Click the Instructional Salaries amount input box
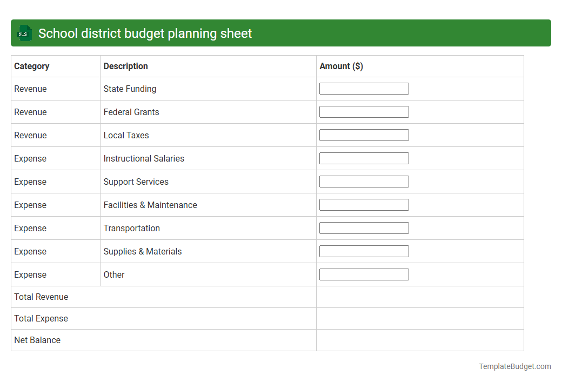562x382 pixels. (x=364, y=158)
